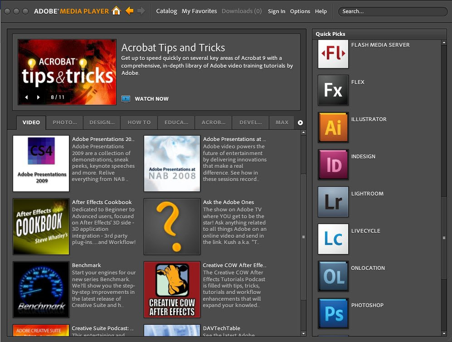
Task: Click video list scrollbar down arrow
Action: click(303, 333)
